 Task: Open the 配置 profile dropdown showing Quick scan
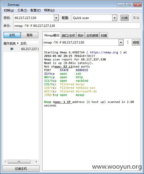pyautogui.click(x=115, y=18)
